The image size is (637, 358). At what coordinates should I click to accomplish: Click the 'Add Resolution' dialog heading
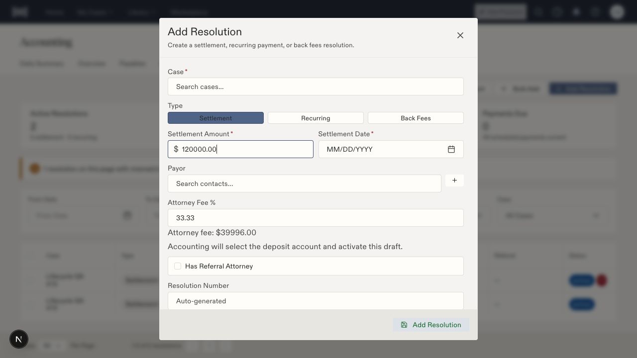(205, 32)
